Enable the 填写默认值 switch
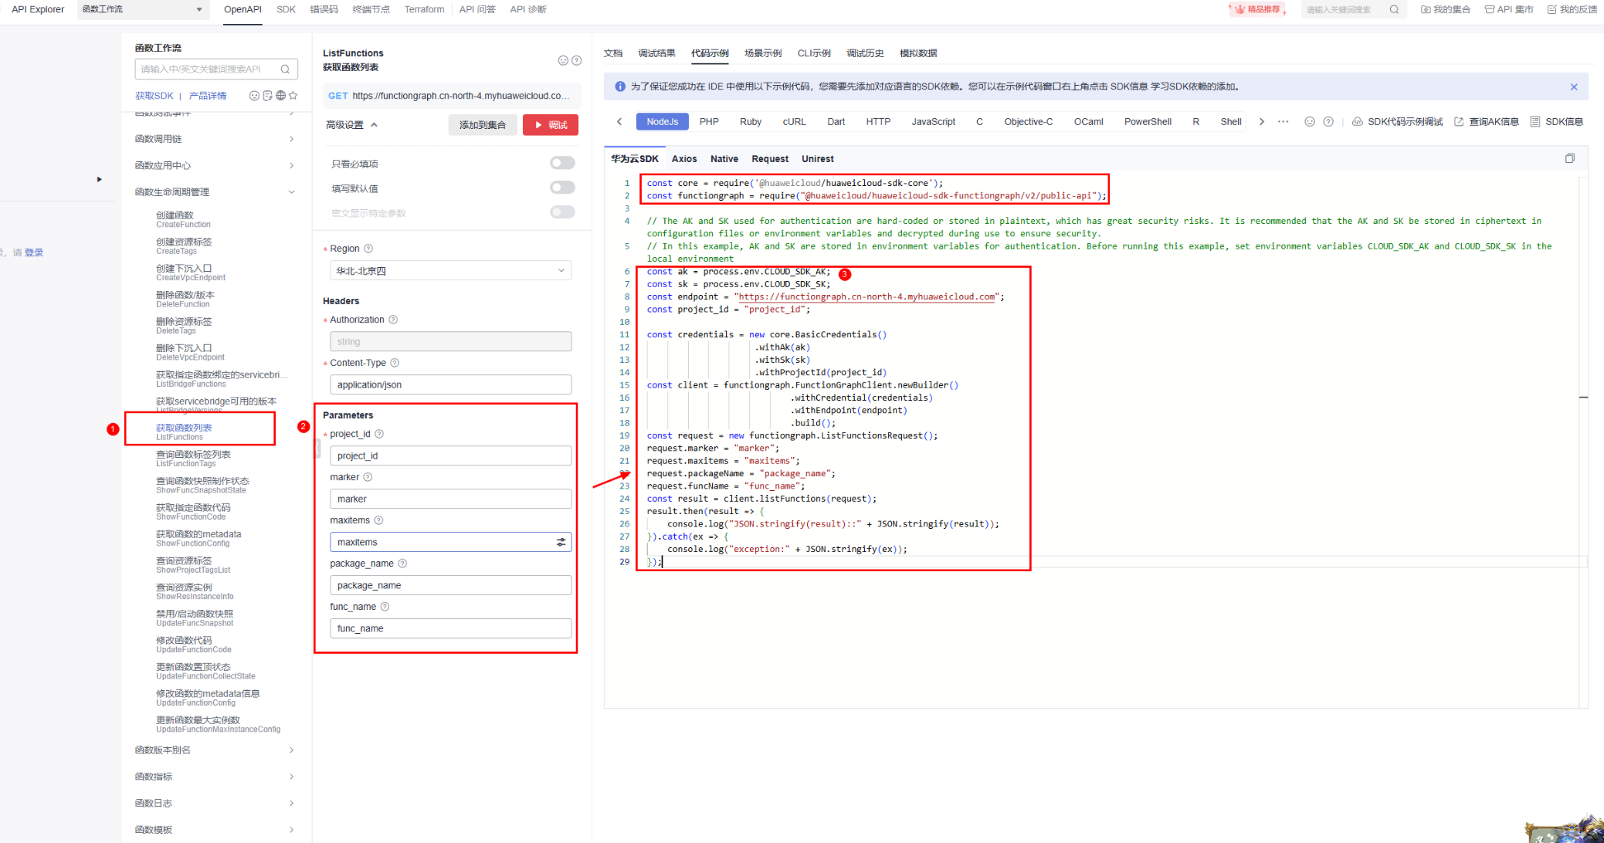 pos(561,188)
